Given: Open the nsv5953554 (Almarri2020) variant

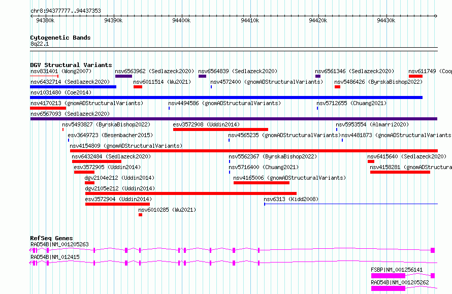Looking at the screenshot, I should point(372,124).
